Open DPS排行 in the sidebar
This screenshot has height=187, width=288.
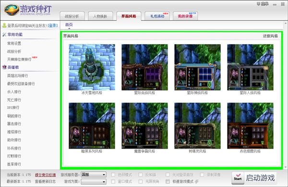click(13, 107)
